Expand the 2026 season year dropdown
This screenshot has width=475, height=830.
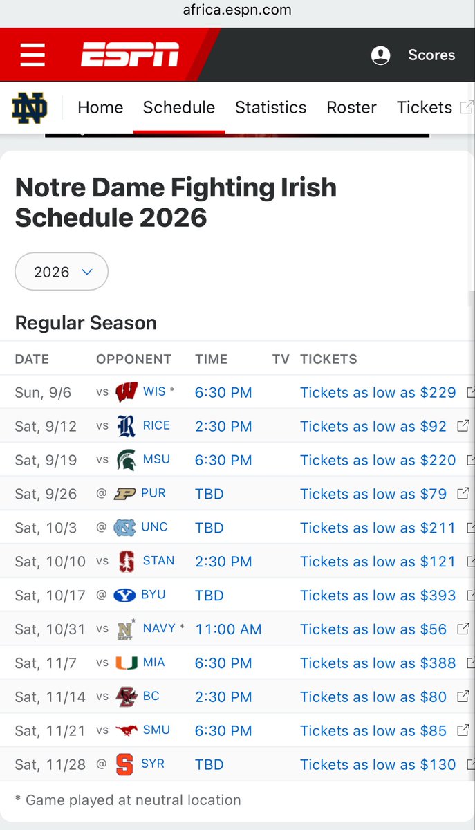[x=62, y=272]
